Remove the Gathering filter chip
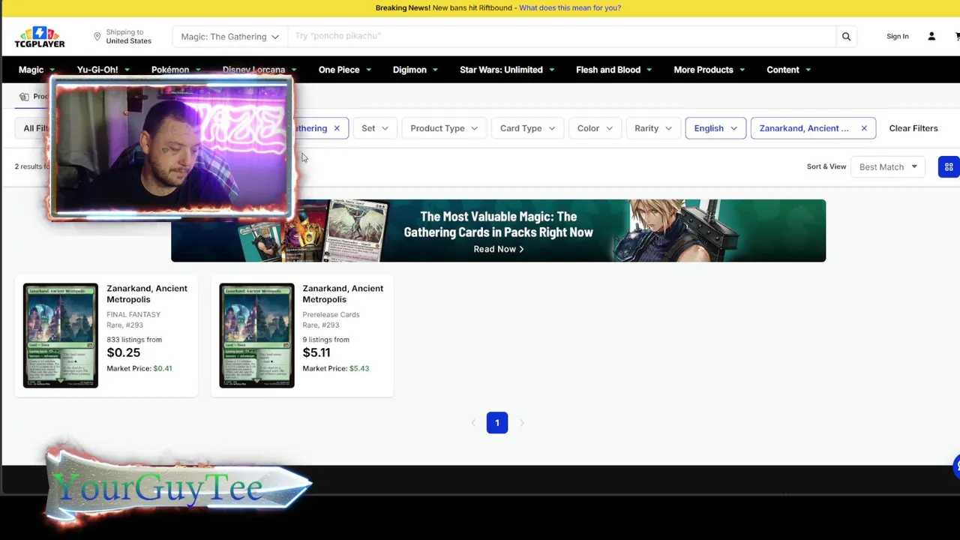 337,128
